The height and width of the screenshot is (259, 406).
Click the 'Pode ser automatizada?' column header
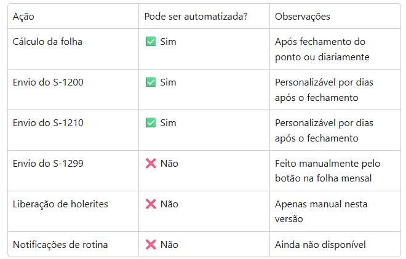click(x=196, y=16)
